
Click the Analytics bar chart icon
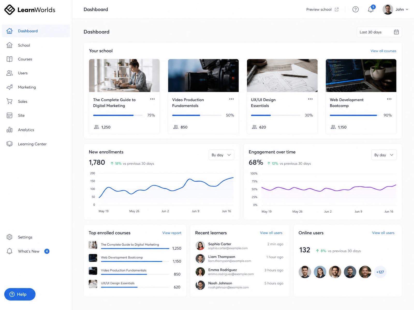click(10, 130)
